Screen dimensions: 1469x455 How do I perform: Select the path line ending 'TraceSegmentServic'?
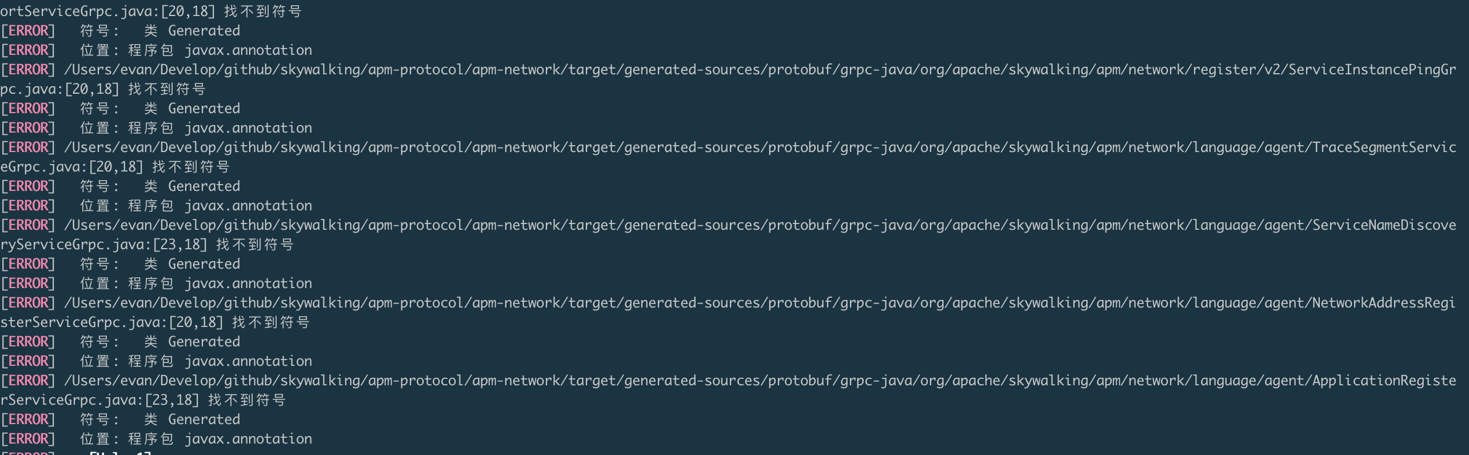[x=728, y=147]
